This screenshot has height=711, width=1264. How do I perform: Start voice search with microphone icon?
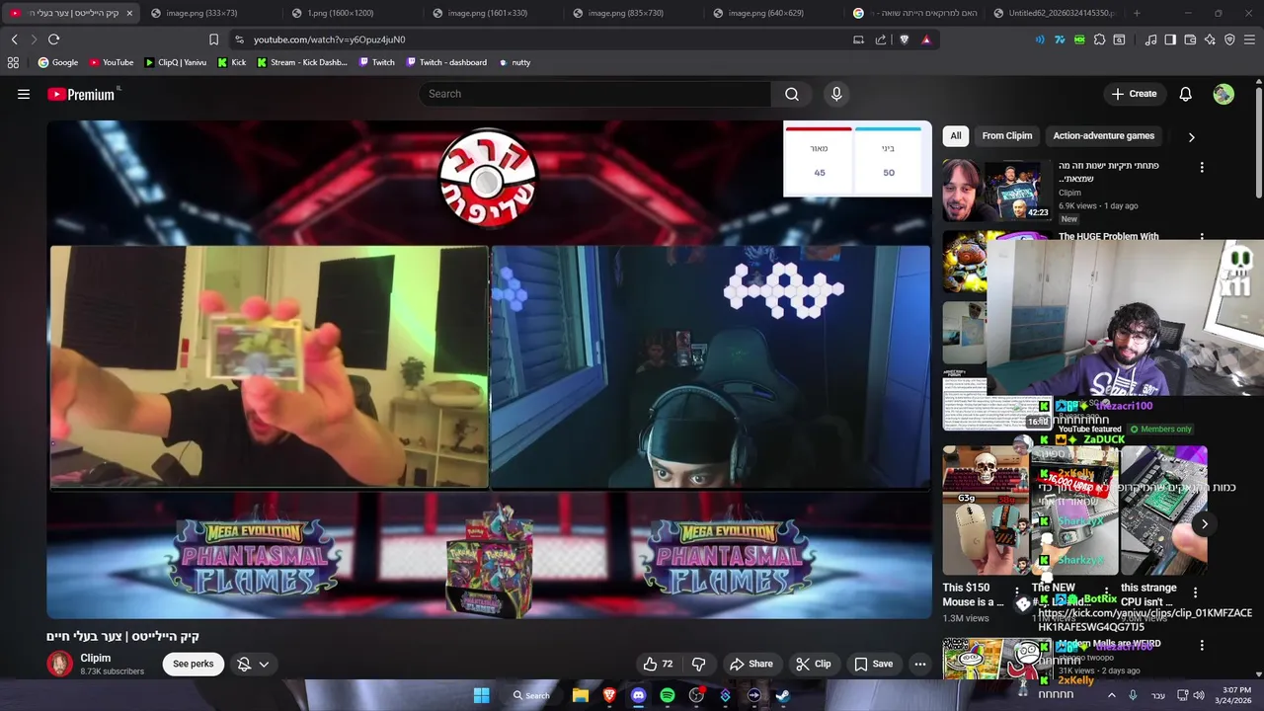836,94
